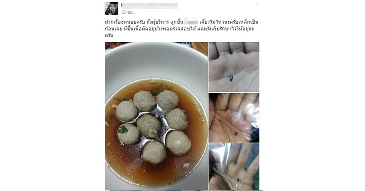Open middle photo of palm under plastic bag
The width and height of the screenshot is (365, 191).
coord(234,118)
